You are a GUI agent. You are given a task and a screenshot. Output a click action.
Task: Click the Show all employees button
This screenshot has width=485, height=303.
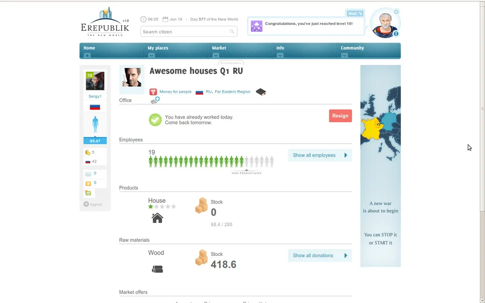pyautogui.click(x=320, y=155)
